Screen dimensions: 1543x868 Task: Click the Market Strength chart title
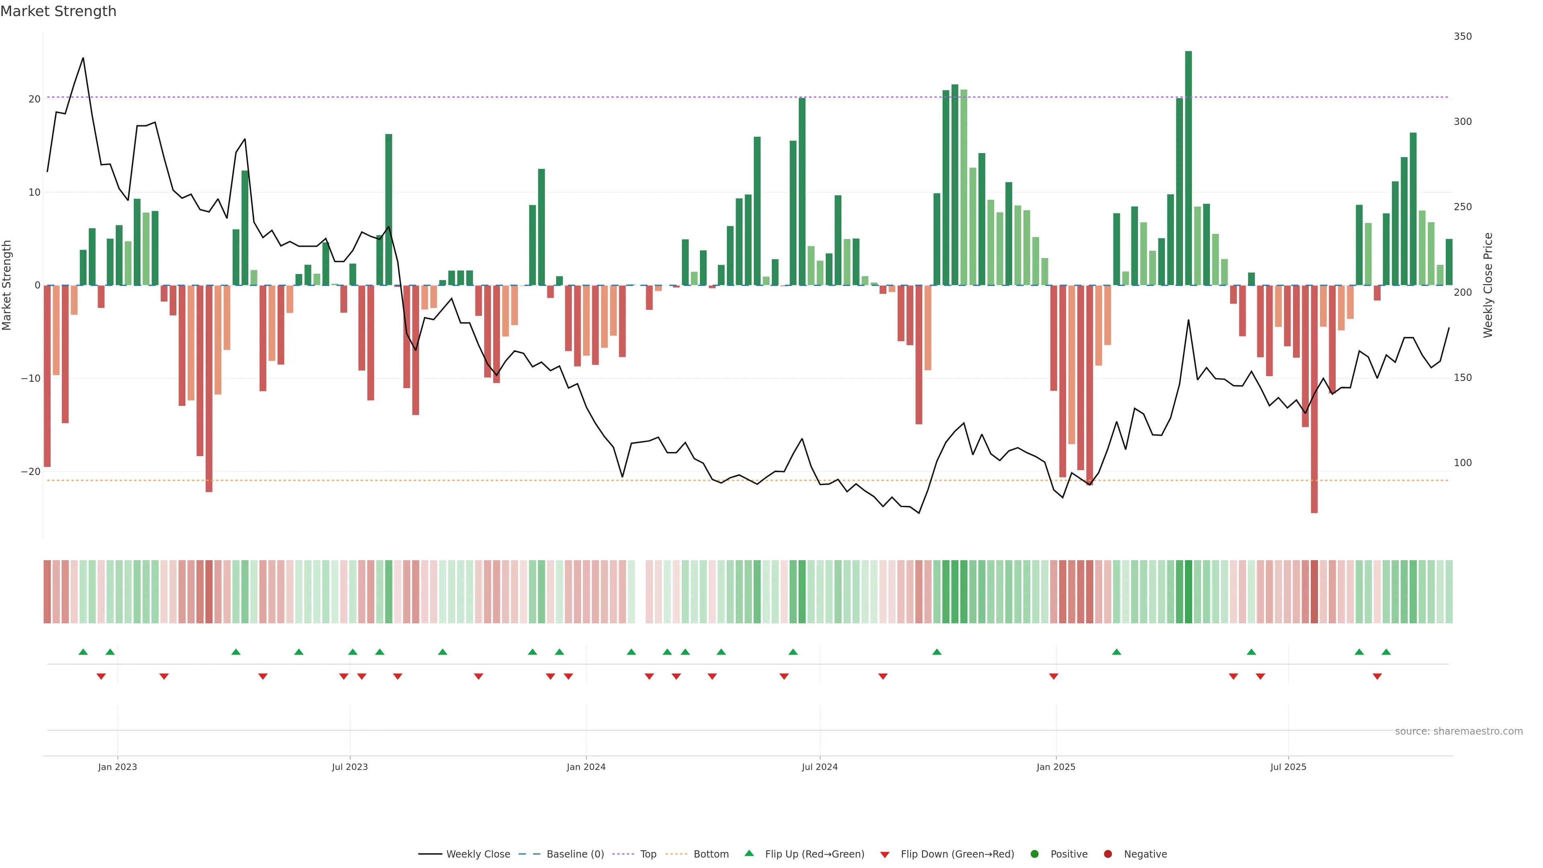point(58,11)
